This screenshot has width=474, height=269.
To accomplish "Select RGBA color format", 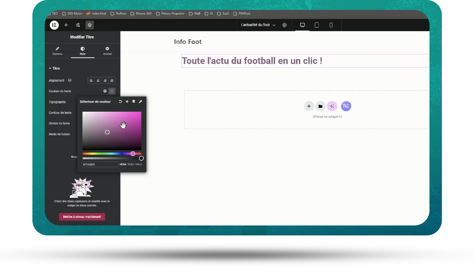I will [131, 165].
